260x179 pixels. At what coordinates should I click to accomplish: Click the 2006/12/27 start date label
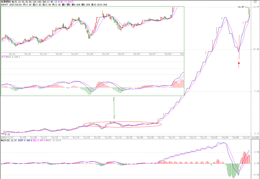(7, 138)
